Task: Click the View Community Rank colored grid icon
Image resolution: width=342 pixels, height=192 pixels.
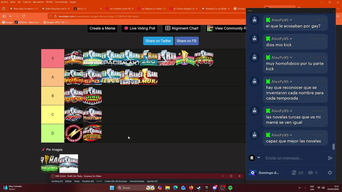Action: [210, 28]
